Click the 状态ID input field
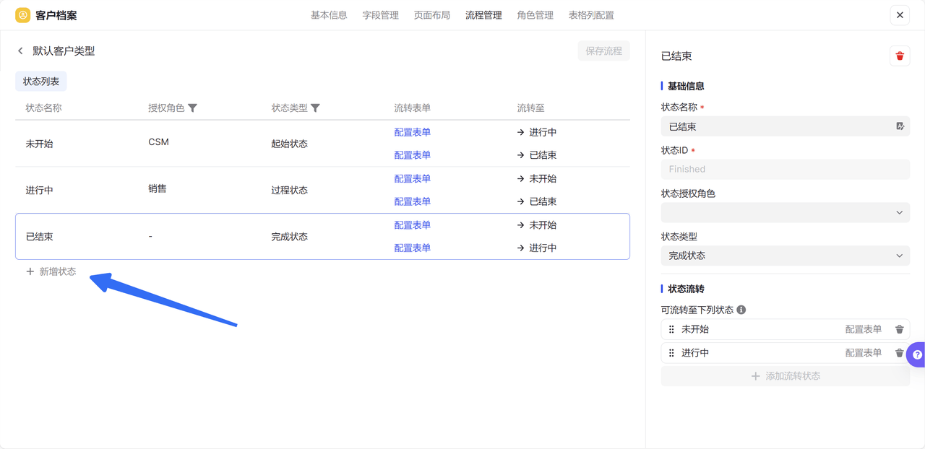The width and height of the screenshot is (925, 449). pos(785,169)
